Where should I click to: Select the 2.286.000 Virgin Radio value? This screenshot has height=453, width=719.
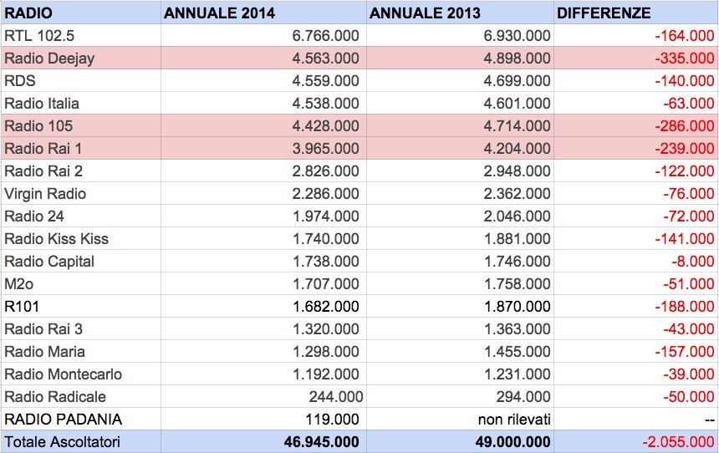pos(325,194)
